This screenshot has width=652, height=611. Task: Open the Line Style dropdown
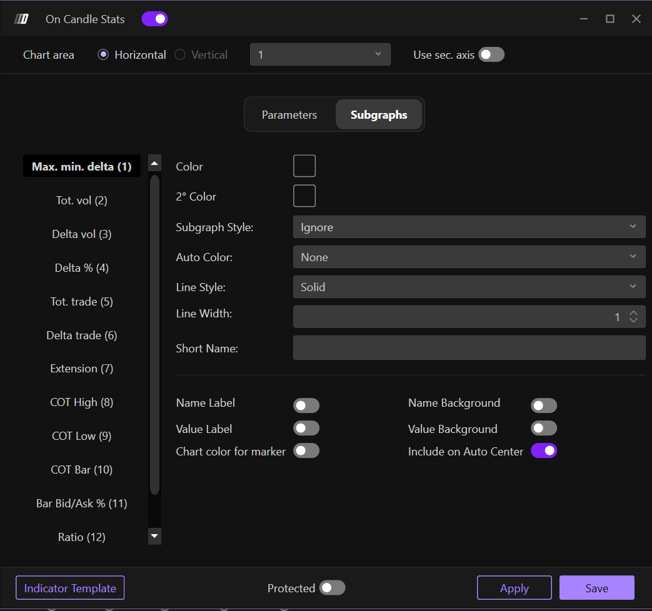(x=469, y=287)
